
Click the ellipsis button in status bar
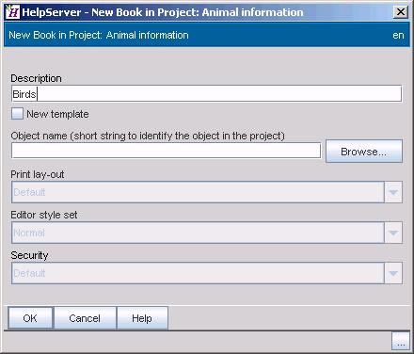tap(401, 341)
